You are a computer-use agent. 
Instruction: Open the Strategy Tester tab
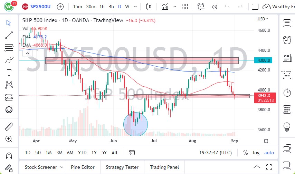[x=122, y=167]
